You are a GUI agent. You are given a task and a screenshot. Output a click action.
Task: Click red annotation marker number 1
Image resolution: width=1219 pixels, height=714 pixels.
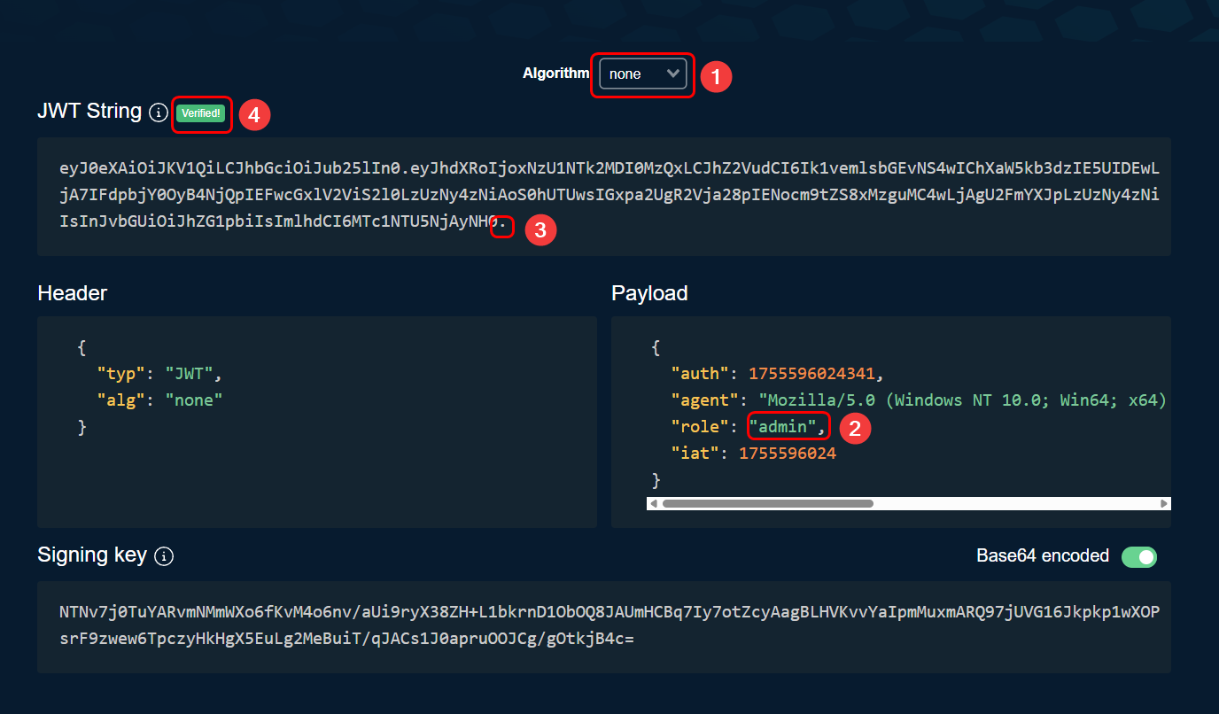pyautogui.click(x=716, y=76)
